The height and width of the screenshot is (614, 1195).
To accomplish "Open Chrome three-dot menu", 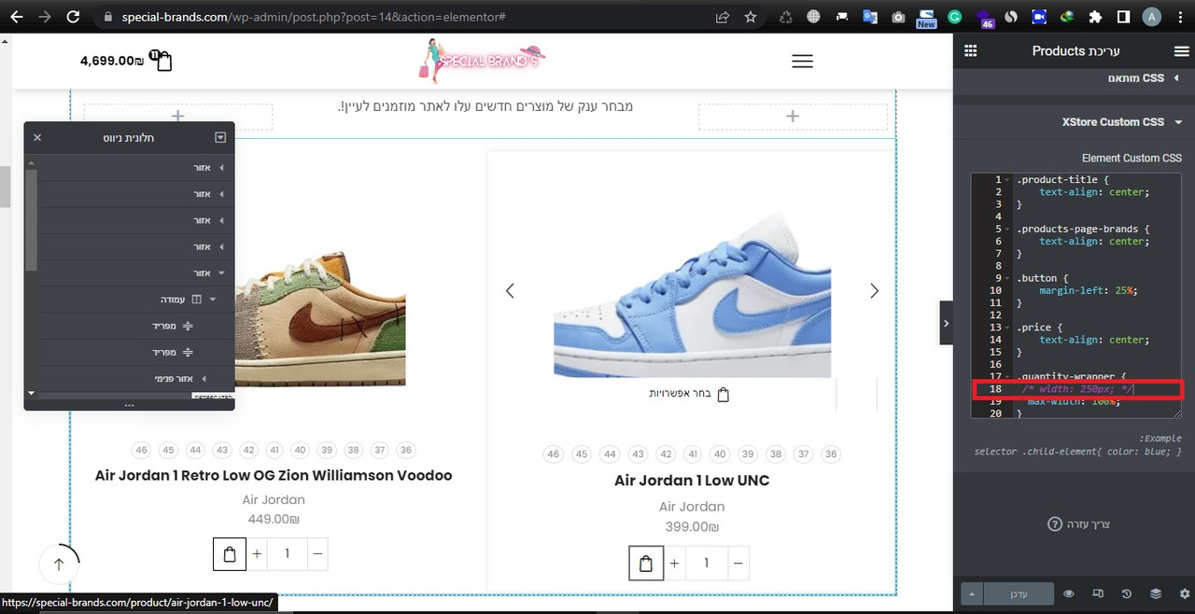I will click(1179, 17).
